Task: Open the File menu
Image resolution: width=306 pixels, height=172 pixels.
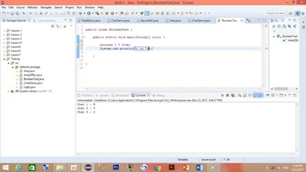Action: click(3, 8)
